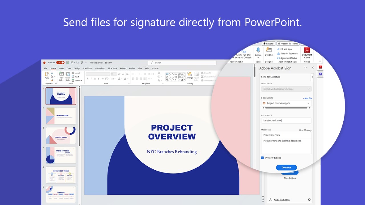Apply Underline formatting

pyautogui.click(x=95, y=79)
